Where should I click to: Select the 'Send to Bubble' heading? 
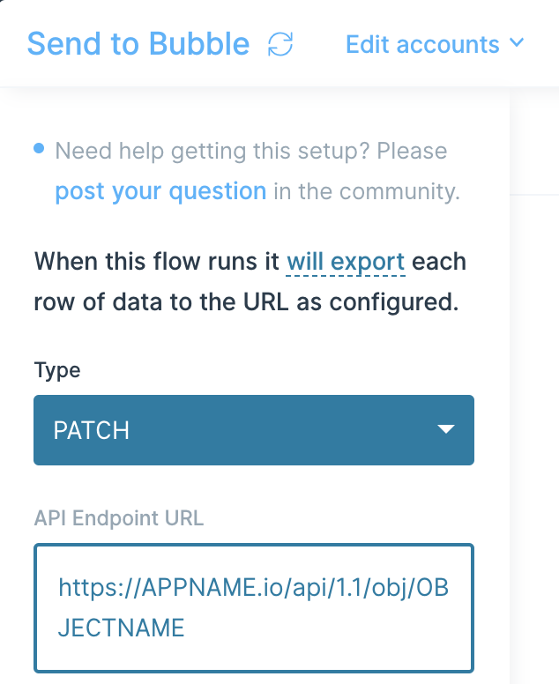coord(138,44)
